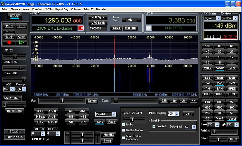Toggle the red TX indicator for VFO A
This screenshot has height=146, width=242.
(x=81, y=28)
